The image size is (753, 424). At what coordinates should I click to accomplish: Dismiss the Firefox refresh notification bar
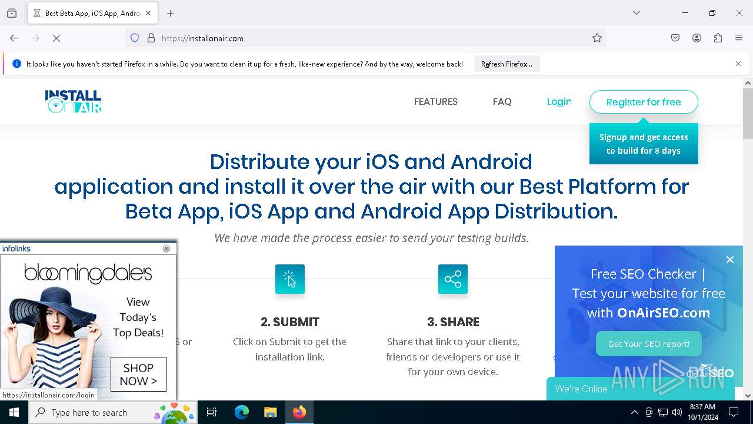coord(738,64)
